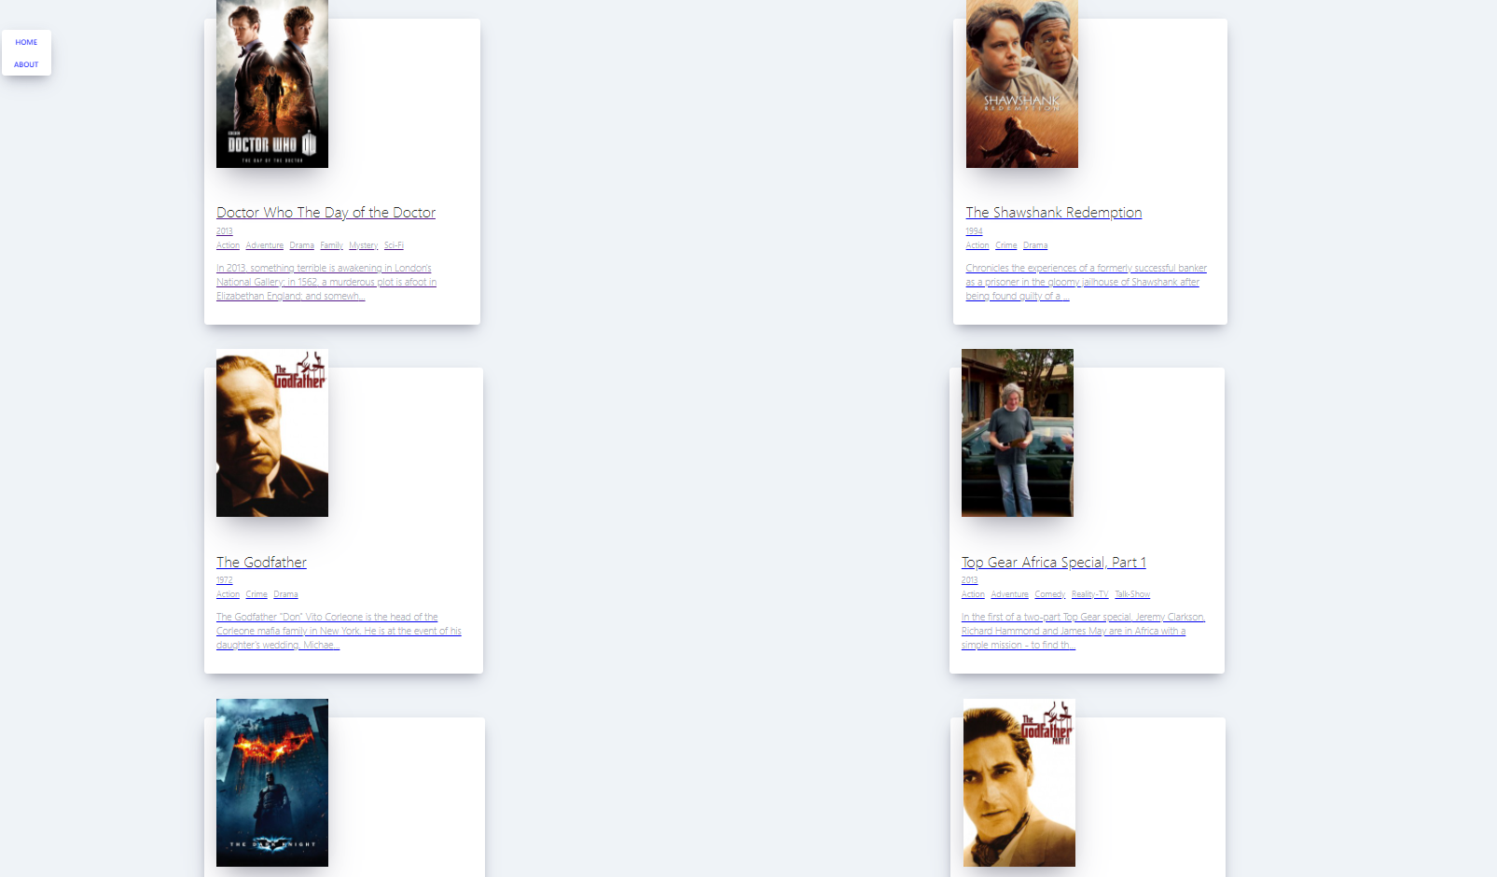Select Drama genre under Doctor Who

click(x=301, y=245)
